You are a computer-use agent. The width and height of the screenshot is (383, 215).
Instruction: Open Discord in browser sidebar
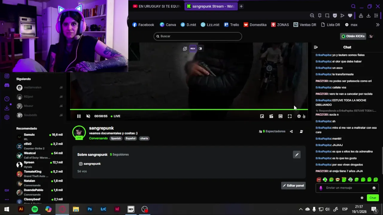point(7,85)
